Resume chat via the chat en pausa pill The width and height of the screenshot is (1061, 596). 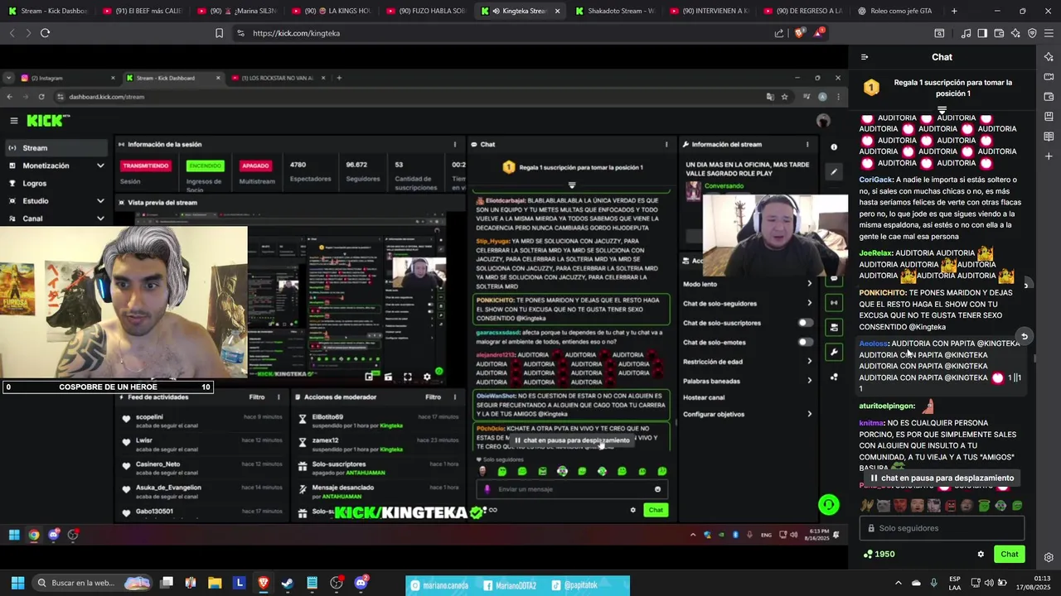(942, 478)
